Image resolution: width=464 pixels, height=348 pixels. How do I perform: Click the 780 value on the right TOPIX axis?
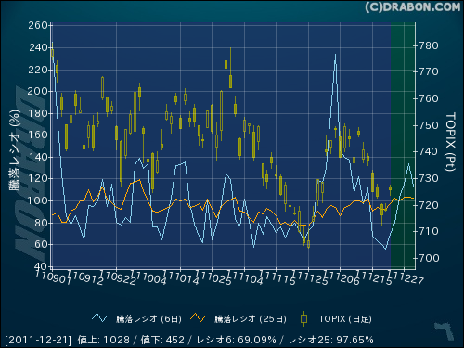[x=429, y=46]
